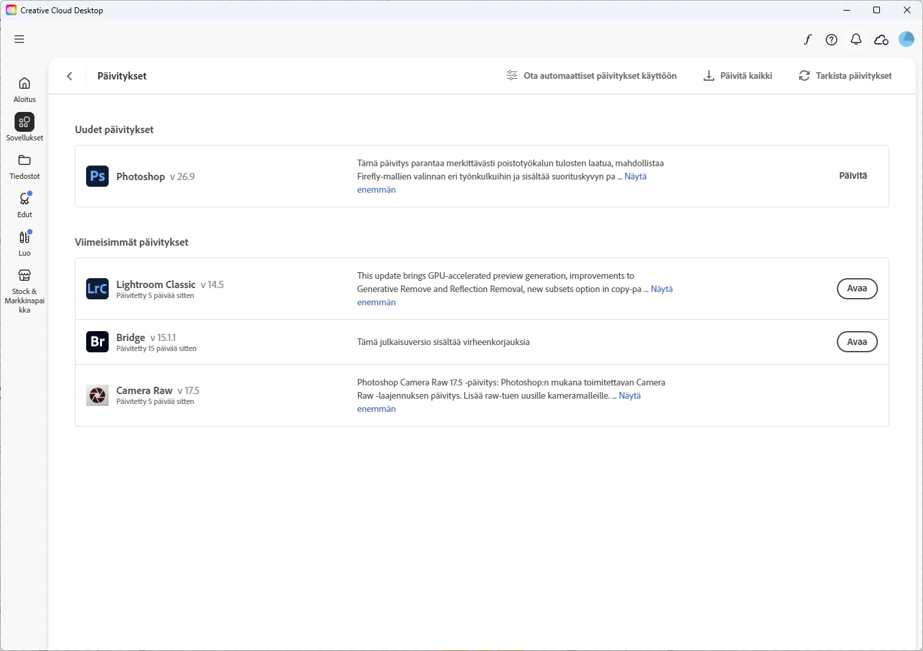Click the Päivitykset page title
Image resolution: width=923 pixels, height=651 pixels.
tap(122, 75)
